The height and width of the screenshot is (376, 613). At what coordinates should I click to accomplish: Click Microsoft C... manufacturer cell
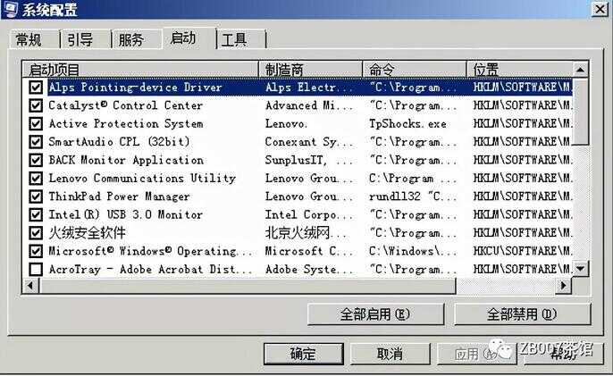pos(308,251)
